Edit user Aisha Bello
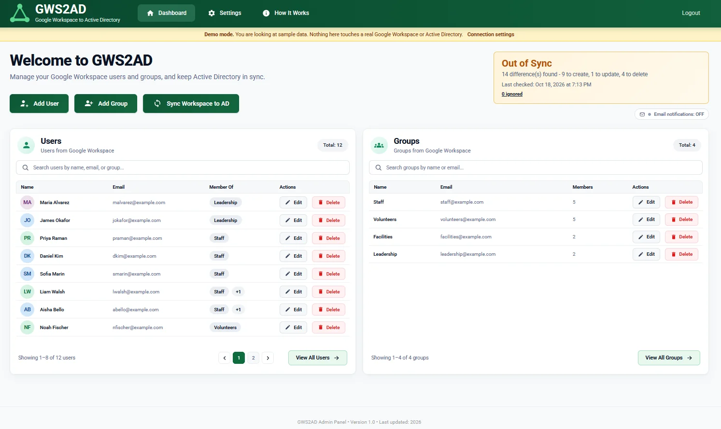Screen dimensions: 721x429 click(293, 310)
